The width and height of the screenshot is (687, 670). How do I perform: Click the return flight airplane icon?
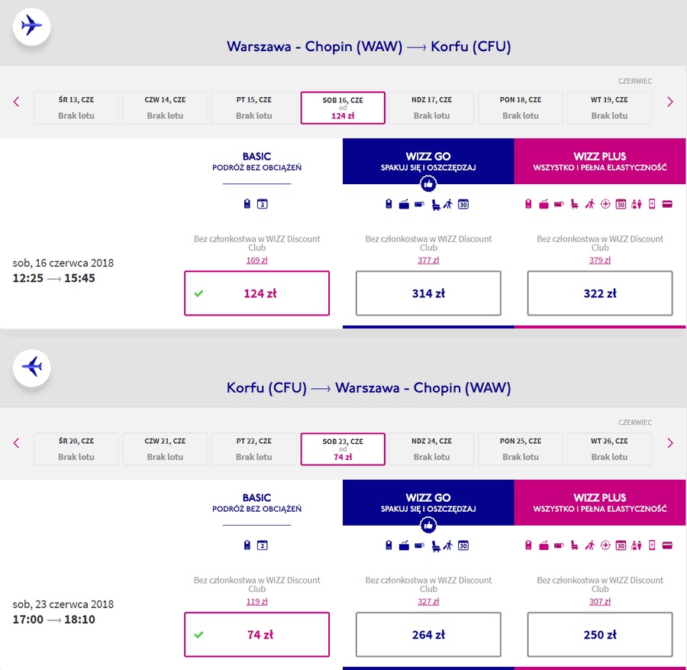point(31,367)
